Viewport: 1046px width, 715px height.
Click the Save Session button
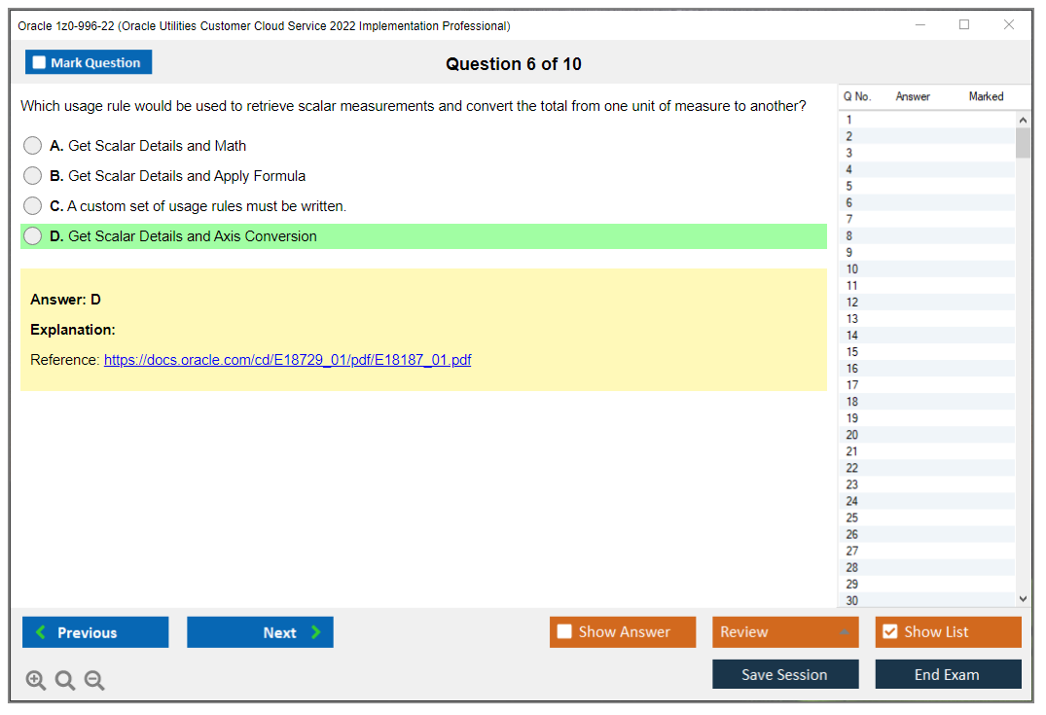click(784, 674)
